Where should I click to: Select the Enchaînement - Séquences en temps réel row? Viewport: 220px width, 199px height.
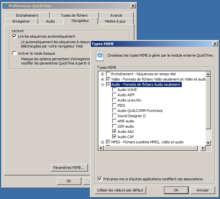click(x=144, y=74)
